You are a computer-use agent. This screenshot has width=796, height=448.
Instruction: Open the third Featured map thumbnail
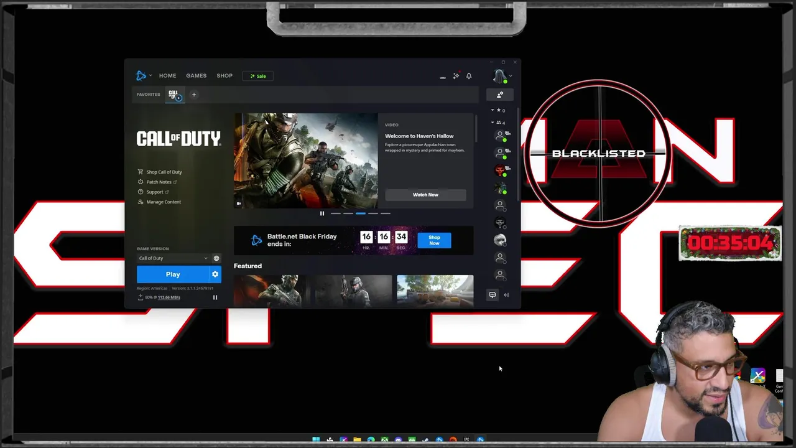(x=435, y=290)
